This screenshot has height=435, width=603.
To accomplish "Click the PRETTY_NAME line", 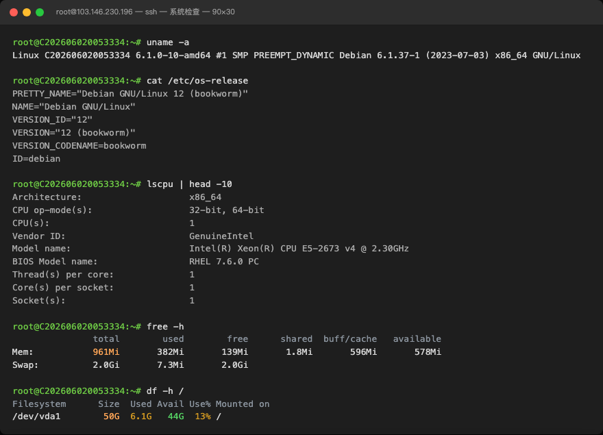I will (130, 94).
